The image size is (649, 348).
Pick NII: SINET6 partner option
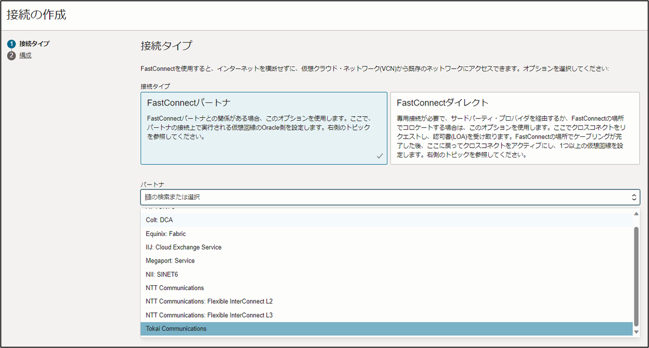coord(386,274)
